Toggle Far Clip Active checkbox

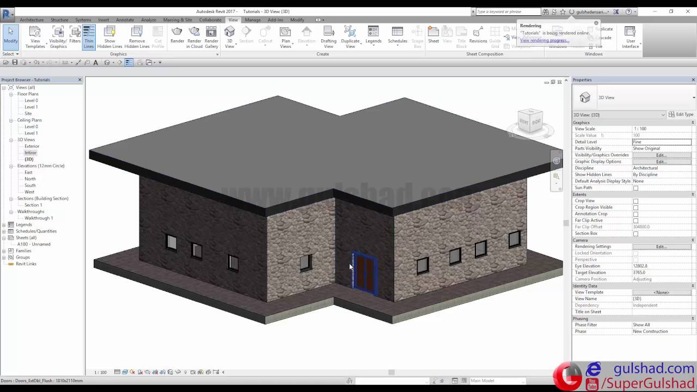(x=635, y=220)
